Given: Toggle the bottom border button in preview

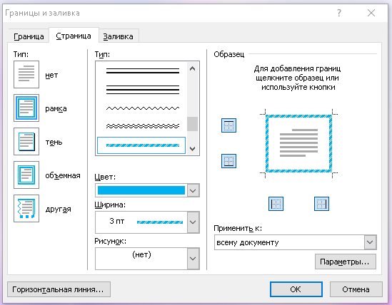Looking at the screenshot, I should coord(228,161).
